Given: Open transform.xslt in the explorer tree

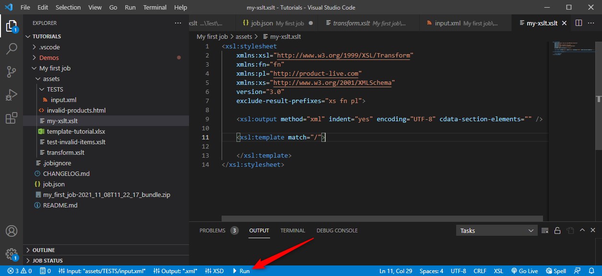Looking at the screenshot, I should coord(65,152).
